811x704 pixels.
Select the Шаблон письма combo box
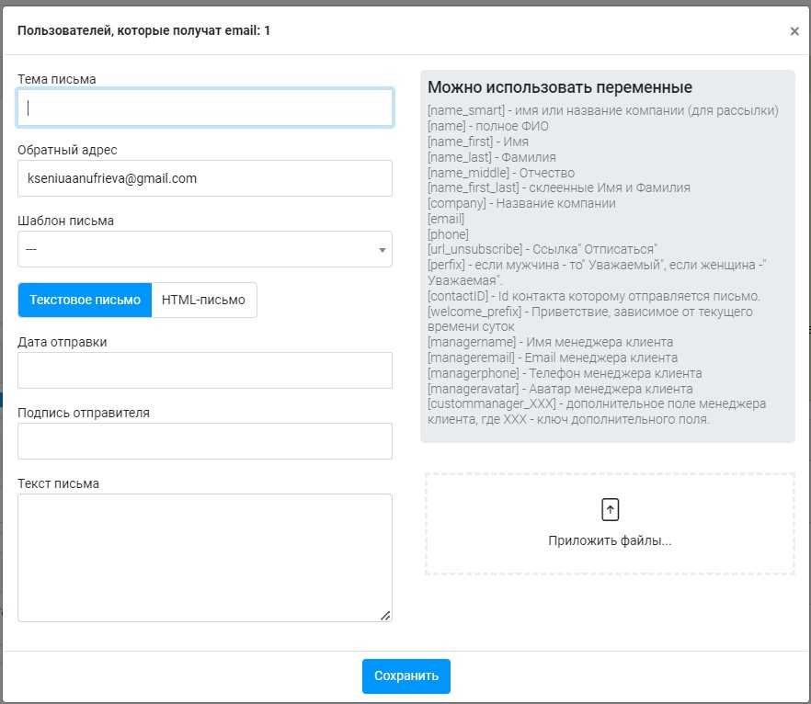point(205,249)
